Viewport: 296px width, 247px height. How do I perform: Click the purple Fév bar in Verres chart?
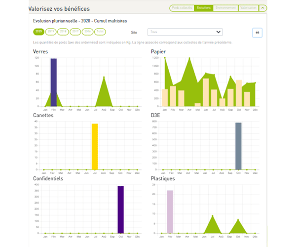tap(54, 82)
